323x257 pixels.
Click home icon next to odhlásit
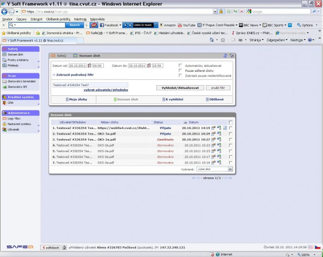[x=64, y=247]
